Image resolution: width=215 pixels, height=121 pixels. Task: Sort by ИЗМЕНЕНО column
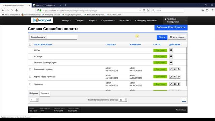(x=135, y=45)
